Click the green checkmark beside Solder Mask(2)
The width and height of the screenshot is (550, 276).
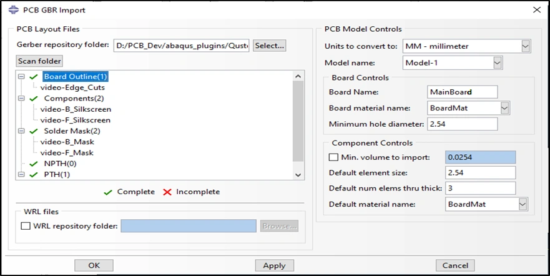click(x=34, y=131)
